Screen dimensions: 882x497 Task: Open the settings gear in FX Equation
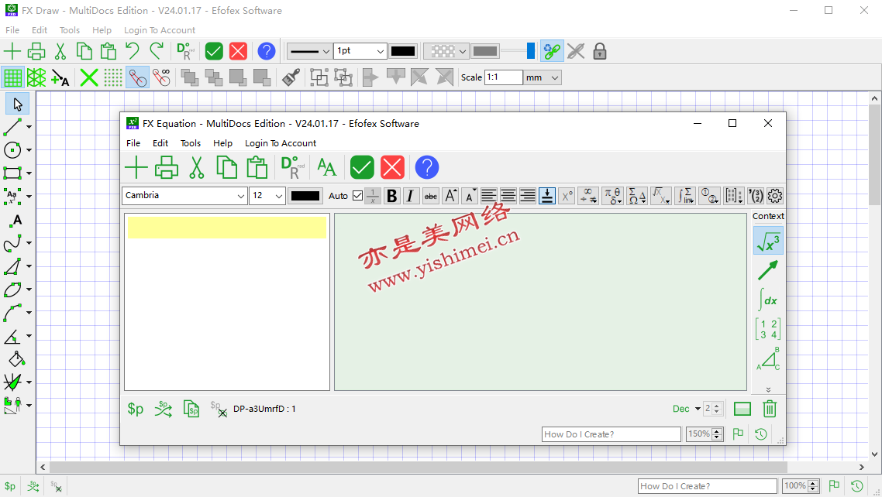tap(775, 195)
